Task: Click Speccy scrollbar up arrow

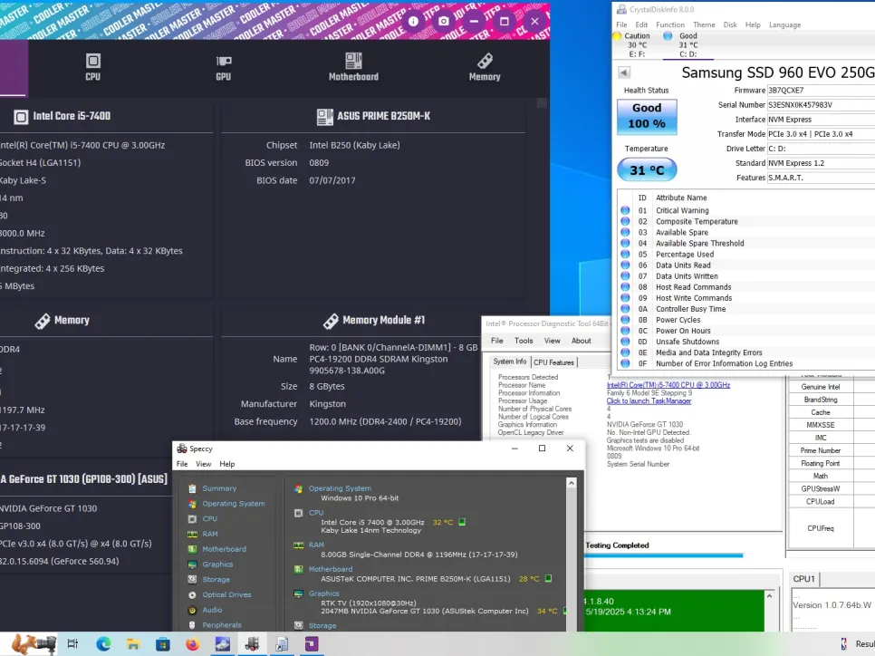Action: [571, 484]
